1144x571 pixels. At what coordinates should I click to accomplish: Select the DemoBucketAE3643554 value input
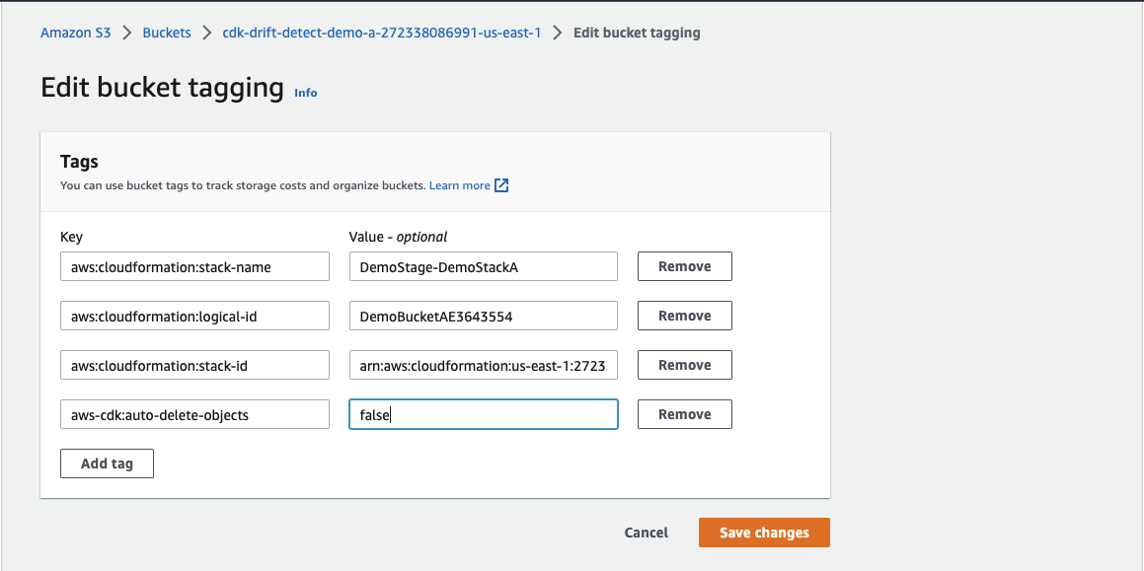pyautogui.click(x=483, y=315)
